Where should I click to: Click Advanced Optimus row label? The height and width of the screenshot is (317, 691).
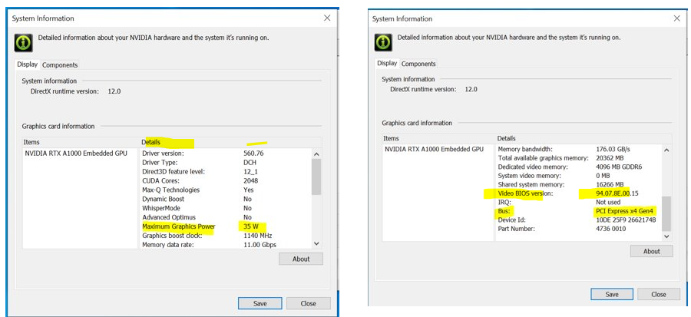point(169,217)
